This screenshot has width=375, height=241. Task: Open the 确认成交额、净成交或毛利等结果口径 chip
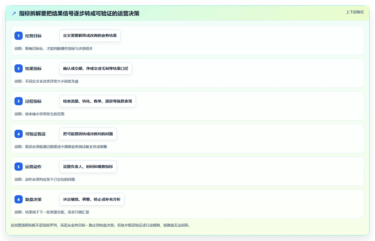tap(96, 68)
